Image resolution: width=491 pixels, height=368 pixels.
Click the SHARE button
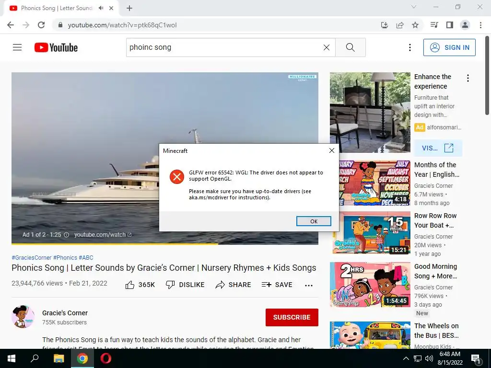click(x=234, y=285)
